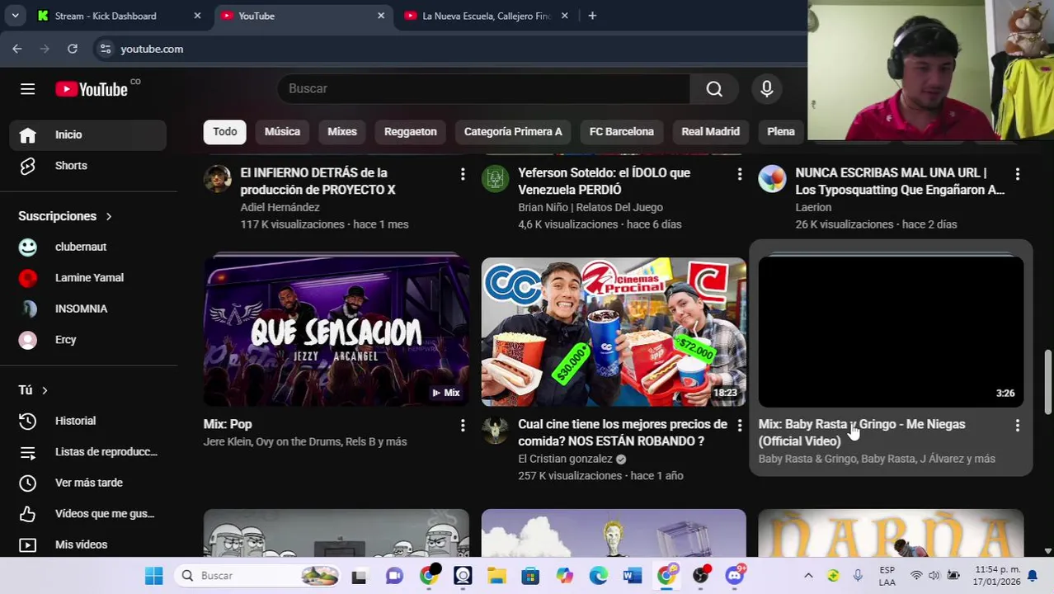
Task: Open INSOMNIA channel subscription
Action: 88,309
